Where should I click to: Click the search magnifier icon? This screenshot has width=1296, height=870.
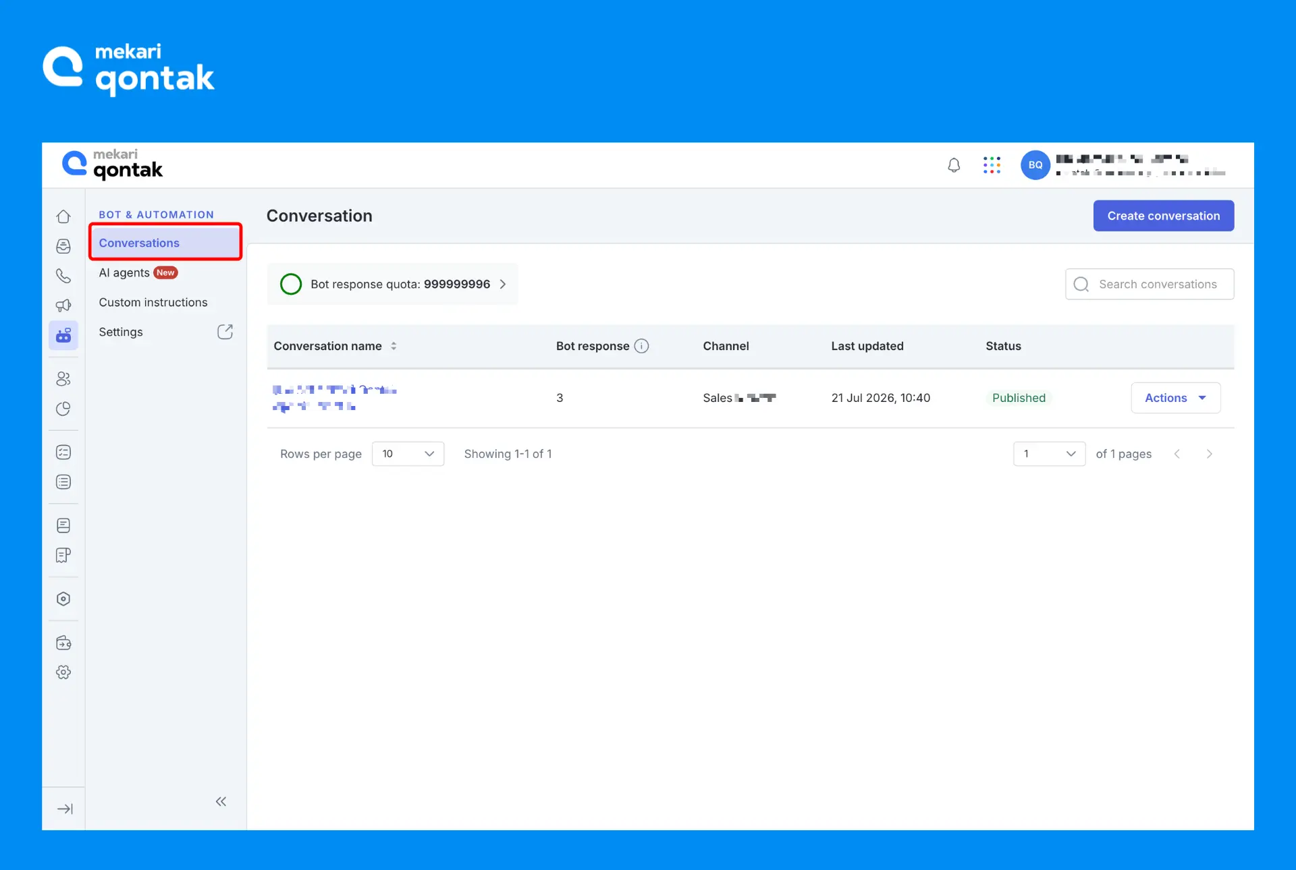1081,284
